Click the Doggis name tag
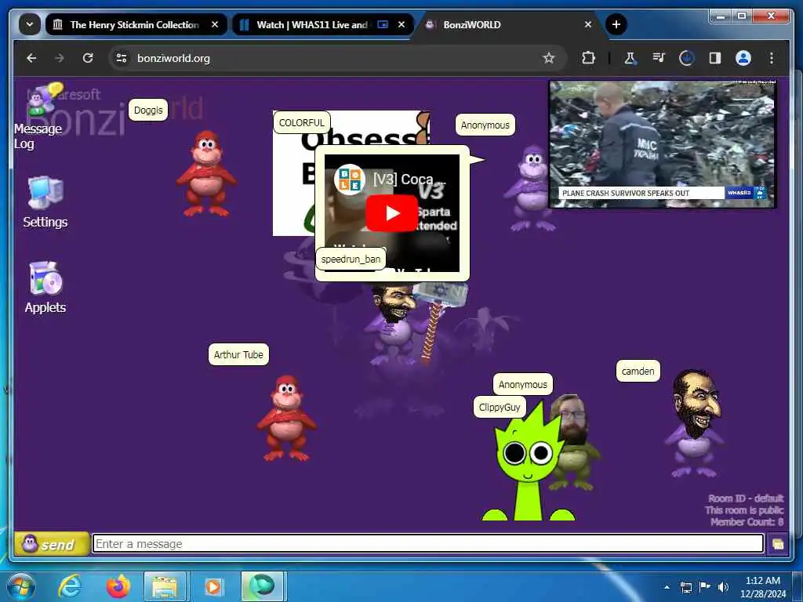The height and width of the screenshot is (602, 803). pyautogui.click(x=148, y=110)
